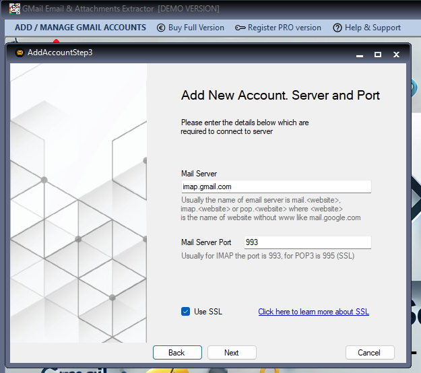Image resolution: width=421 pixels, height=373 pixels.
Task: Click the app icon in the main title bar
Action: (x=15, y=9)
